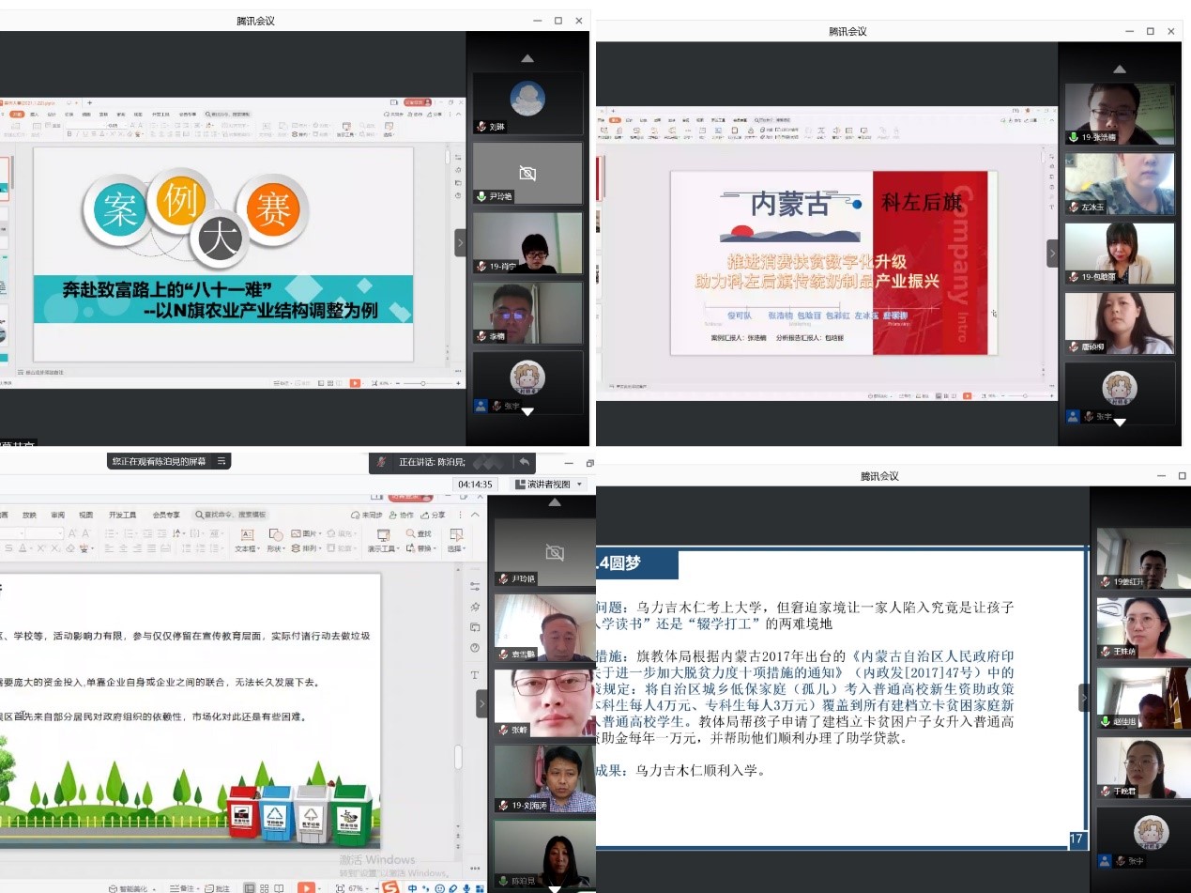The width and height of the screenshot is (1191, 893).
Task: Open the 开发工具 ribbon tab
Action: pyautogui.click(x=122, y=515)
